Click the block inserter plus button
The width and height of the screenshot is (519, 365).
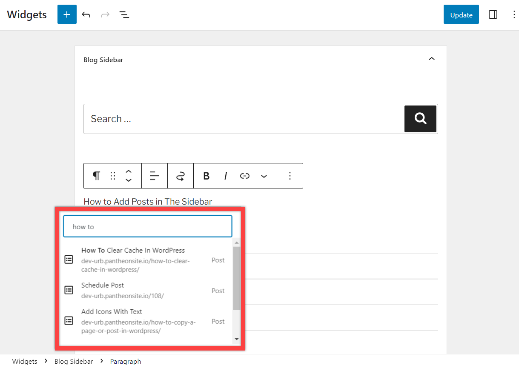(67, 14)
